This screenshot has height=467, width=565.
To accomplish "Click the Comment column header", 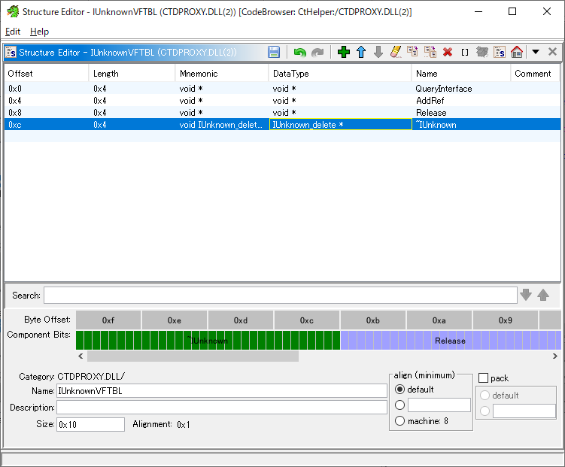I will coord(535,74).
